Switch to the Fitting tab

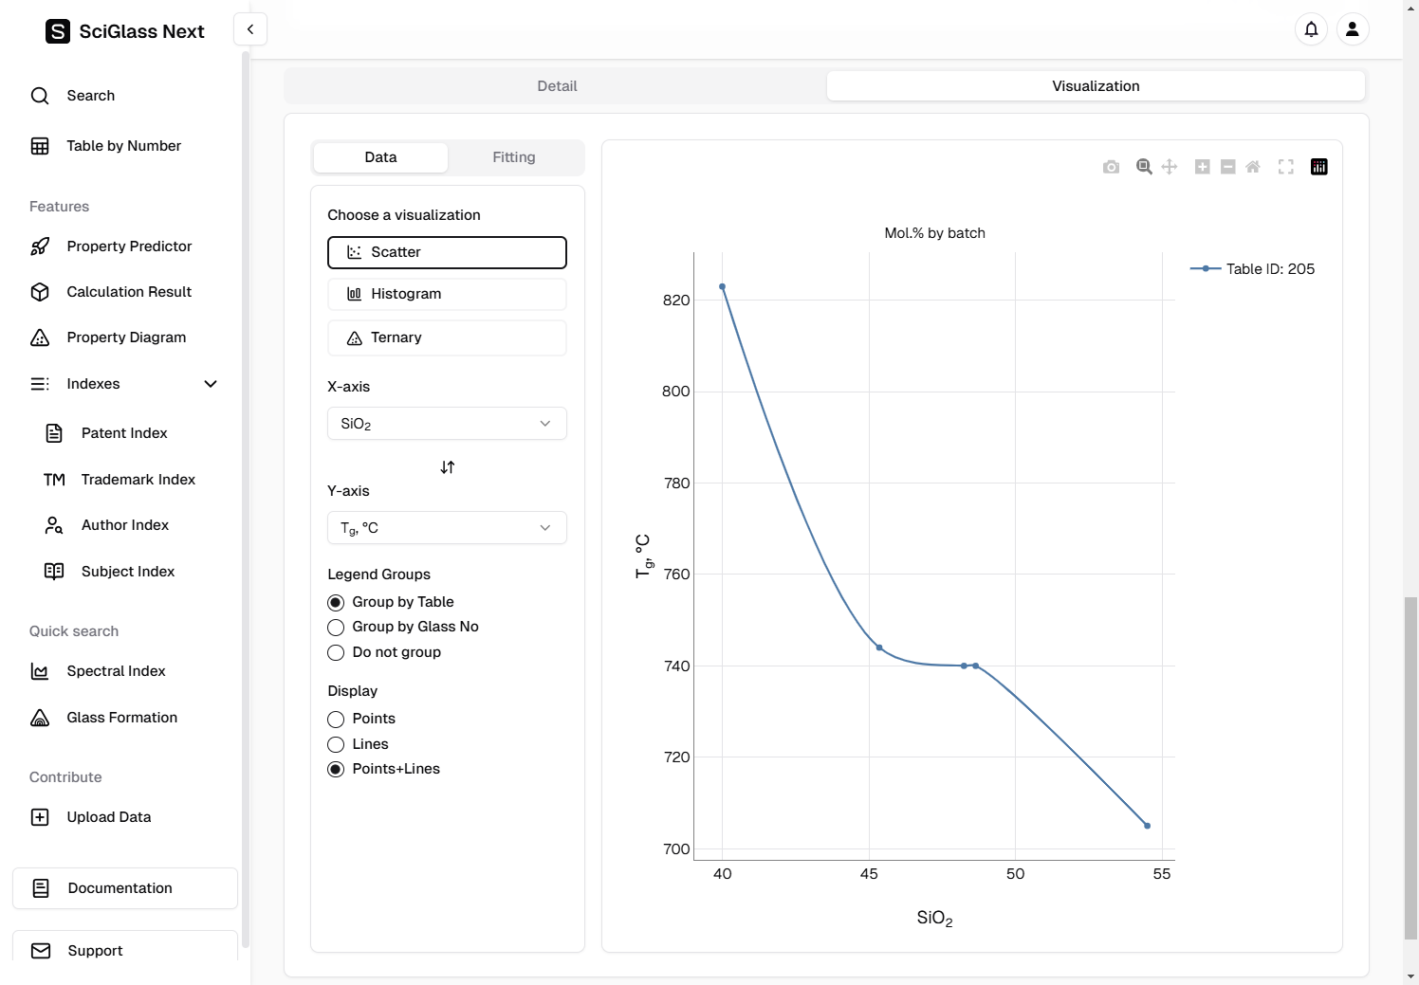513,157
